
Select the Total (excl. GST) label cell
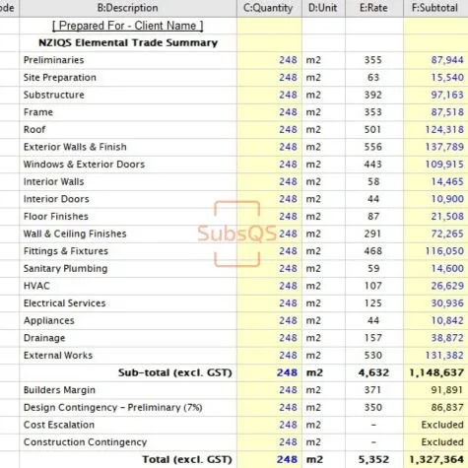click(x=128, y=459)
